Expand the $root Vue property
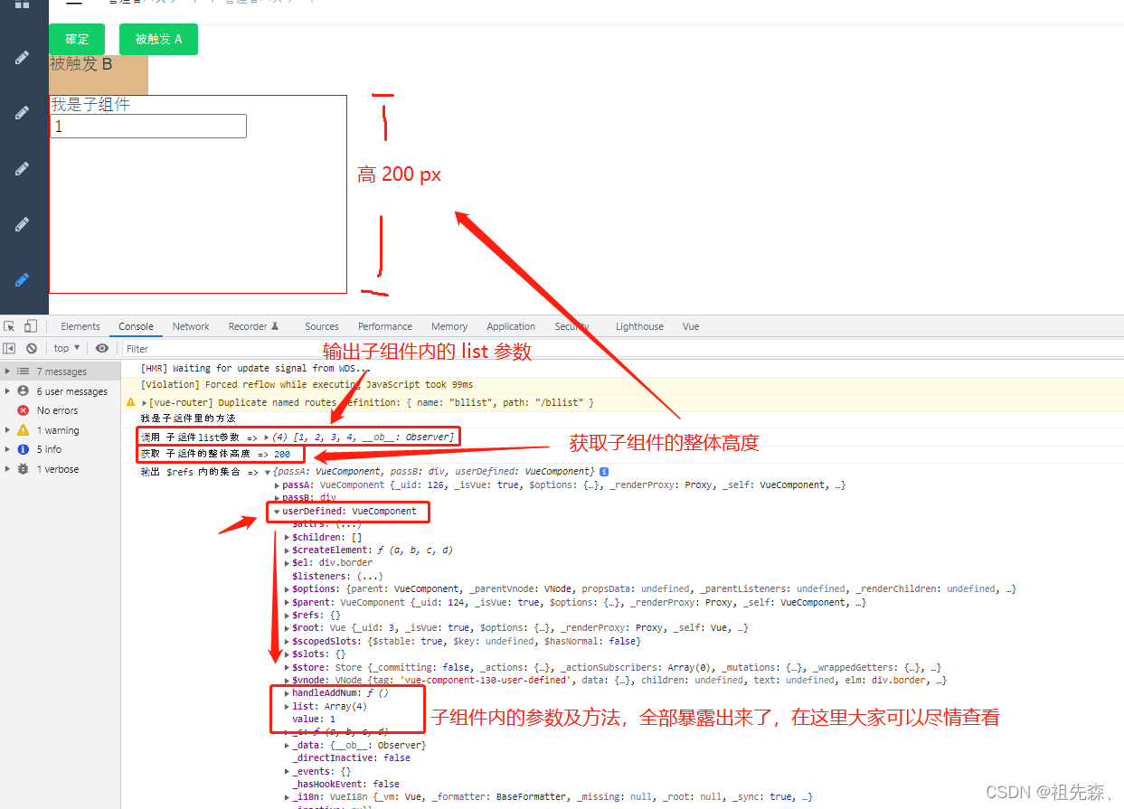This screenshot has width=1124, height=809. pyautogui.click(x=287, y=627)
